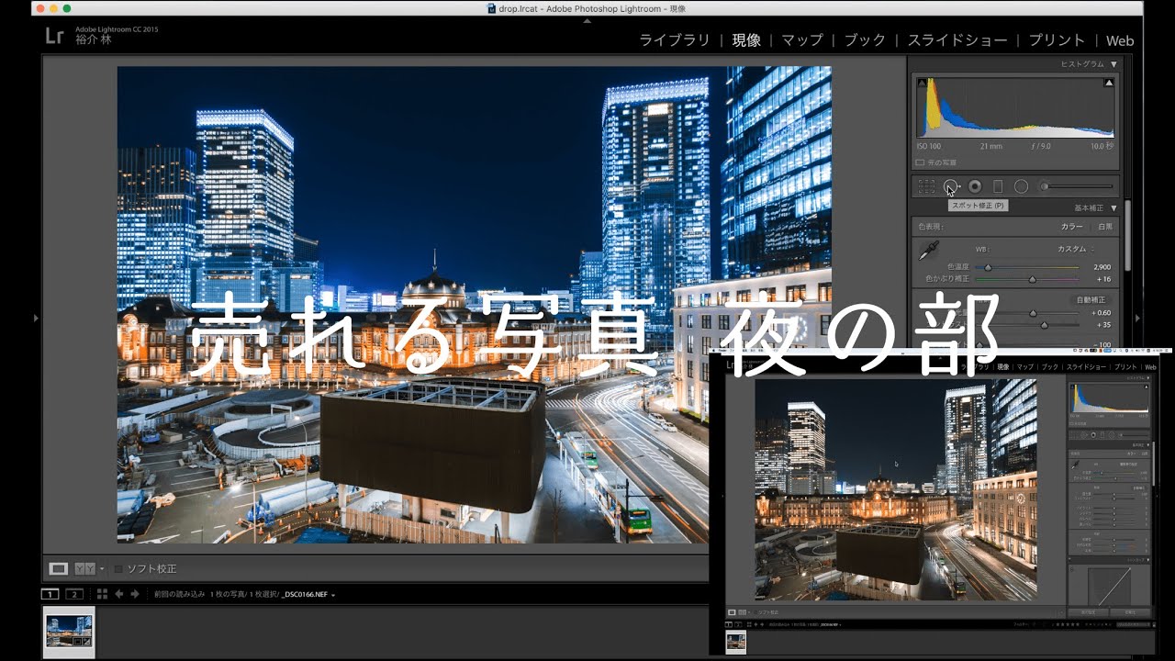Open the 現像 module
Image resolution: width=1175 pixels, height=661 pixels.
pos(746,40)
